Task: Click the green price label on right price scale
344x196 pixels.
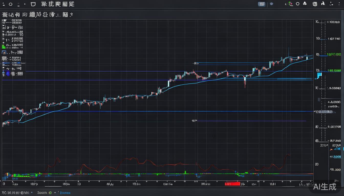Action: pos(334,54)
